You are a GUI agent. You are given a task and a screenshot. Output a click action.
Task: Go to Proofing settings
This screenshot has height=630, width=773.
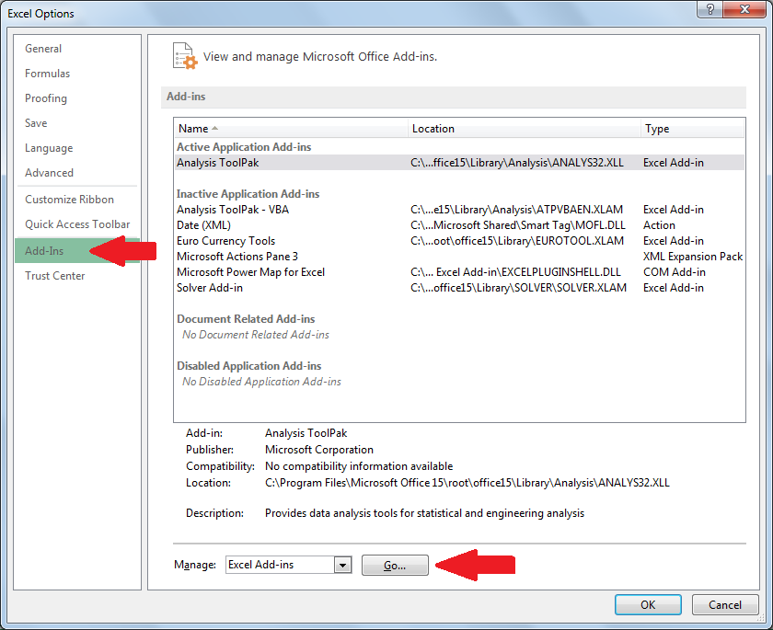pyautogui.click(x=46, y=98)
